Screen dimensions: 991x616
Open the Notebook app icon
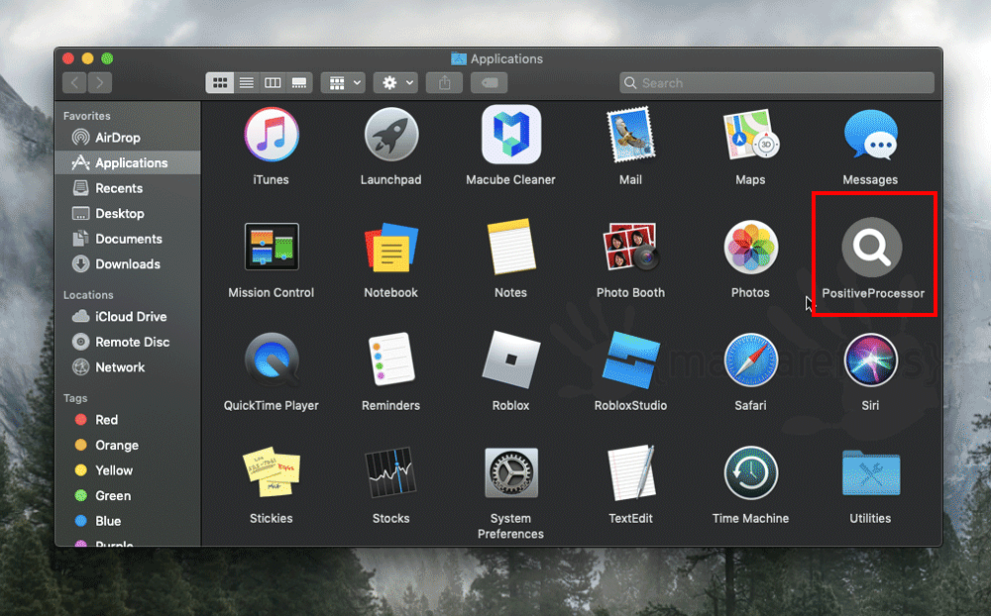point(391,247)
